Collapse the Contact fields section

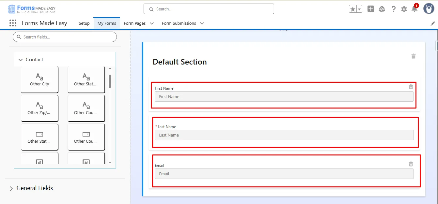tap(21, 60)
